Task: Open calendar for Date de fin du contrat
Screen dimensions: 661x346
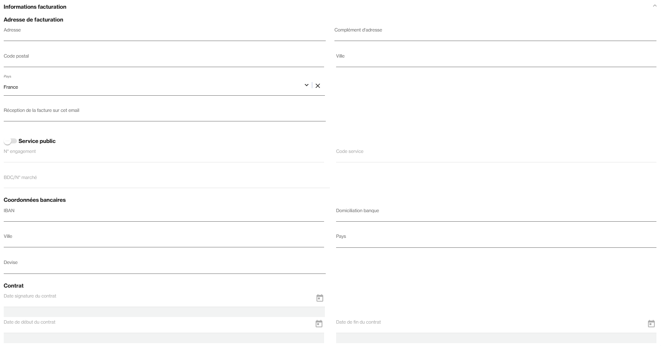Action: tap(651, 324)
